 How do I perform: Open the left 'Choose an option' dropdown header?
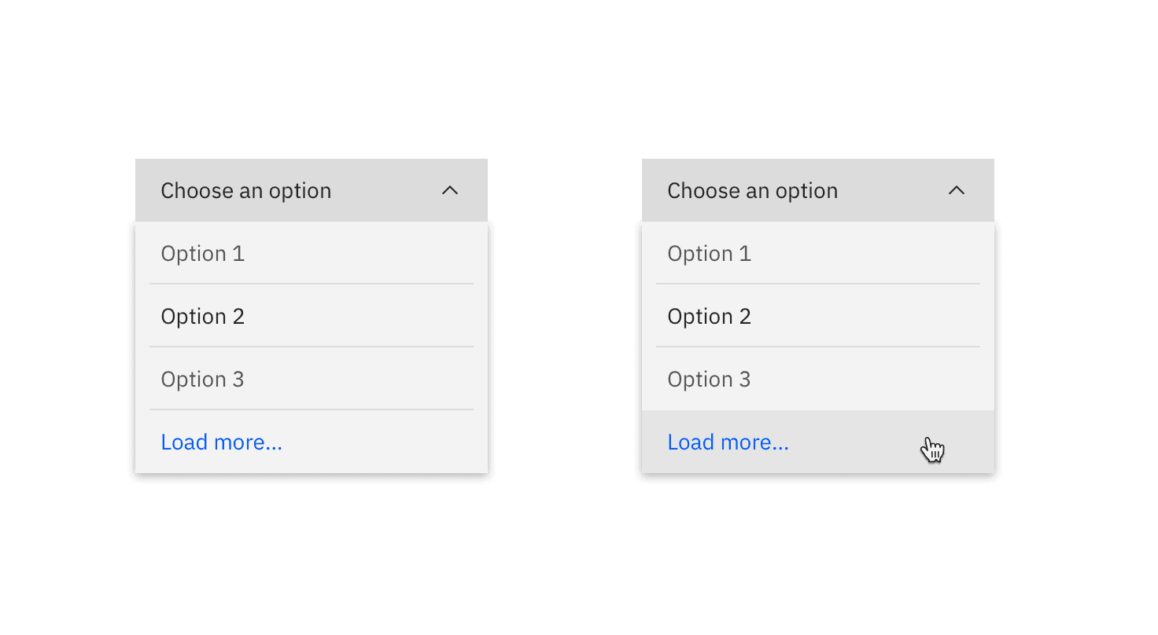311,190
